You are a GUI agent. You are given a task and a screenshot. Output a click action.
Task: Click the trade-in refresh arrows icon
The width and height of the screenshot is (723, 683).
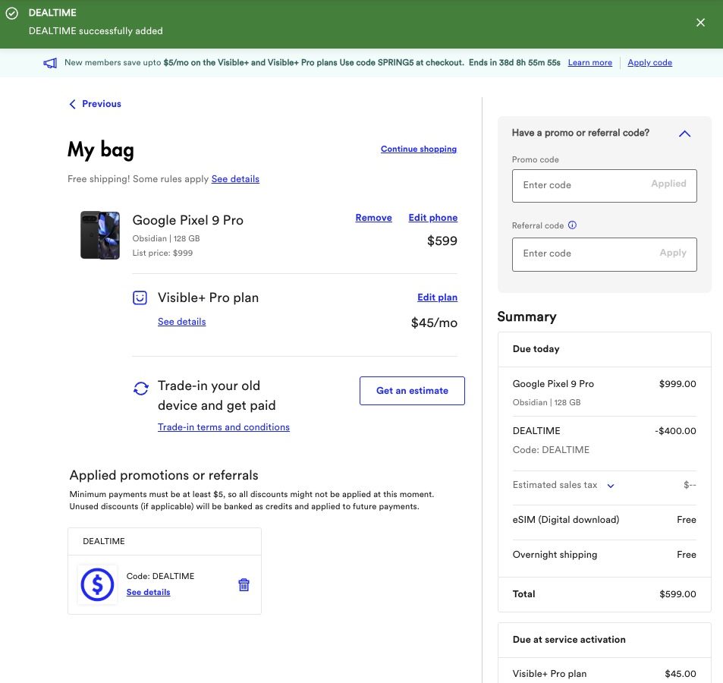click(140, 389)
